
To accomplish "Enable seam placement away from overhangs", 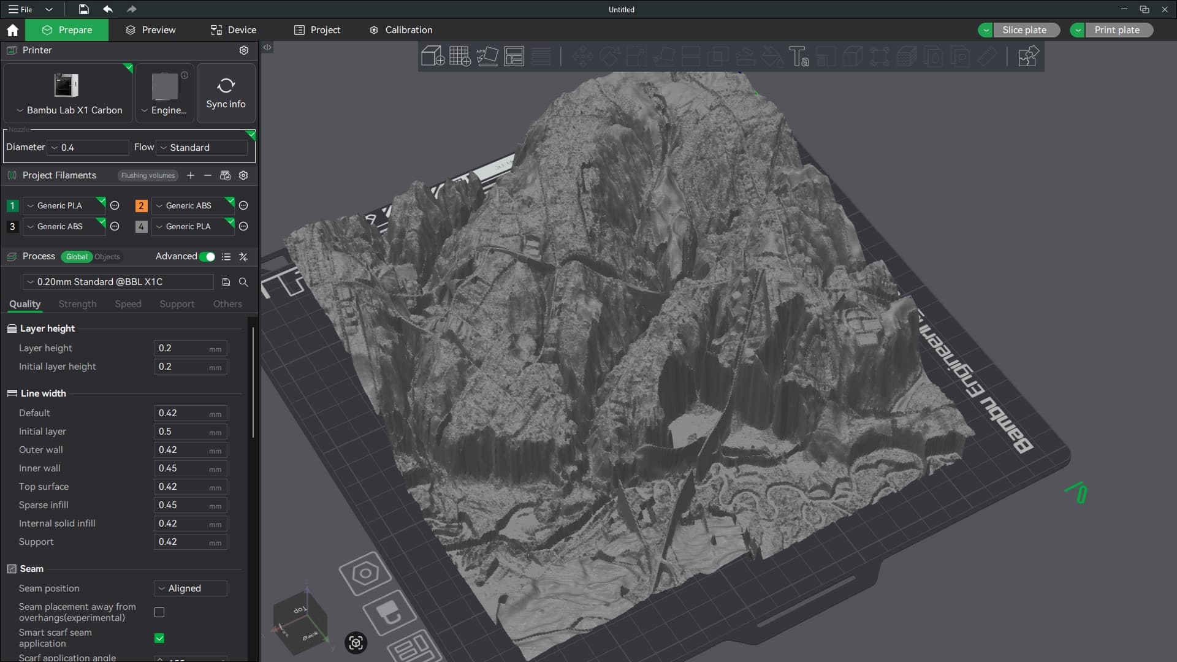I will click(x=159, y=612).
